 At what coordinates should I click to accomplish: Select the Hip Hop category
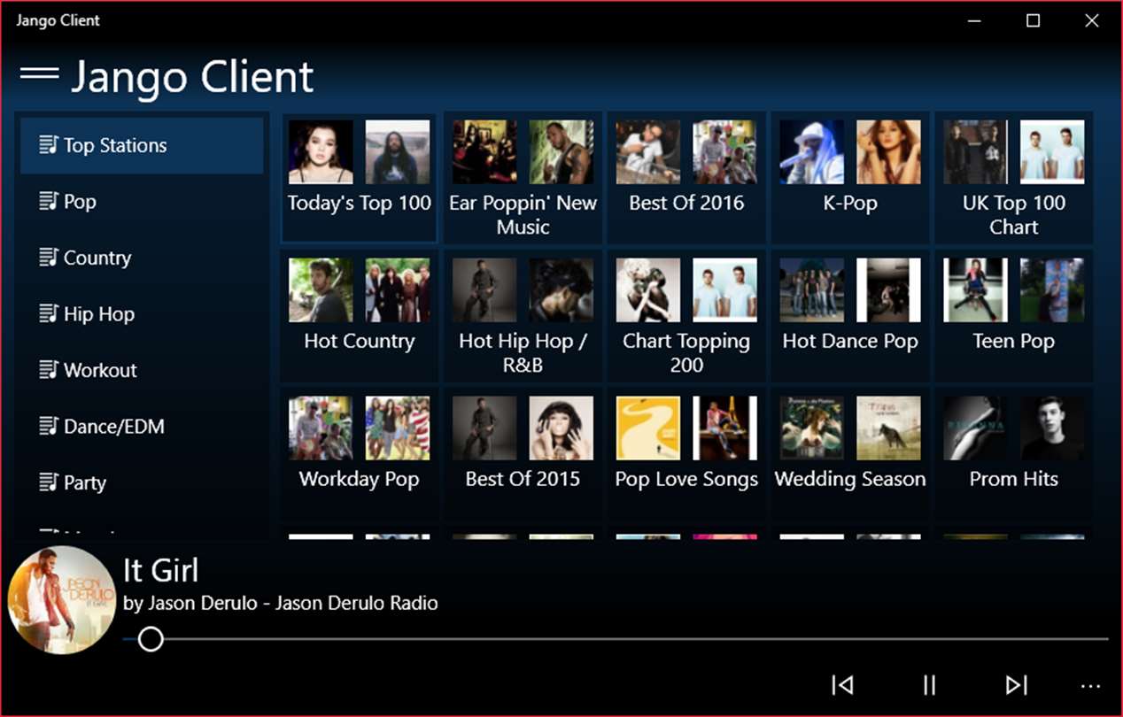[x=142, y=314]
